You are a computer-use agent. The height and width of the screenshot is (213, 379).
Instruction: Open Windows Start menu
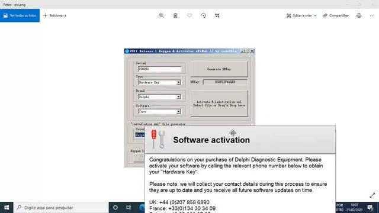(7, 208)
